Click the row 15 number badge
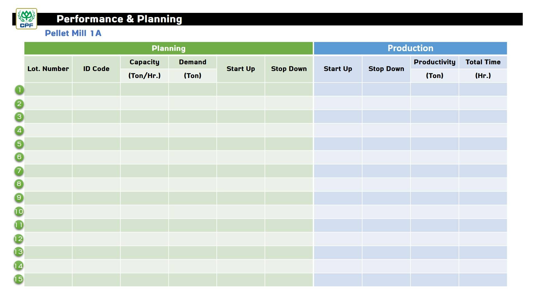 19,279
